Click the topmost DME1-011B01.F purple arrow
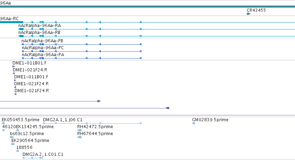Screen dimensions: 295x160 click(14, 66)
